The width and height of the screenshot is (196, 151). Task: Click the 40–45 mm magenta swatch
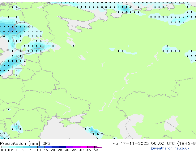pos(84,147)
